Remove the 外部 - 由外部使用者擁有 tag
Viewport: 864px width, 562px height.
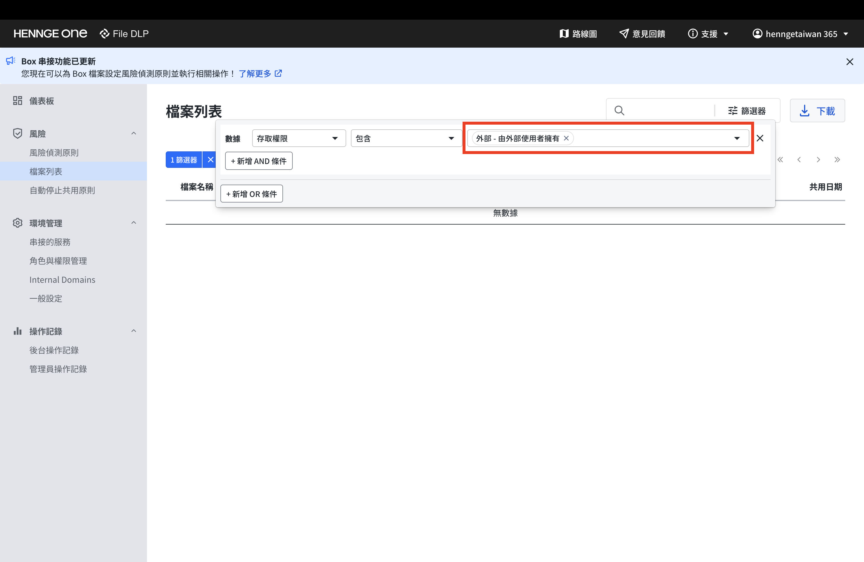click(x=566, y=138)
